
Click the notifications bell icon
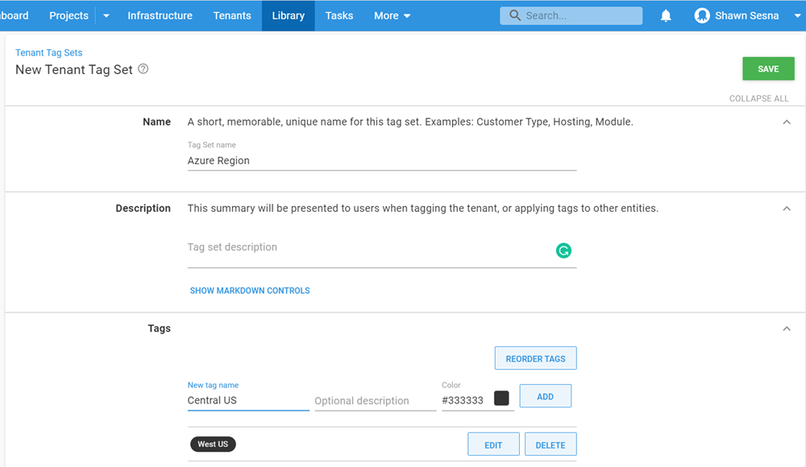(x=666, y=16)
